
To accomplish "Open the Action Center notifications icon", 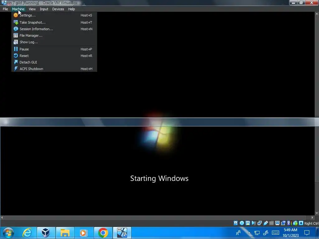I will coord(307,233).
